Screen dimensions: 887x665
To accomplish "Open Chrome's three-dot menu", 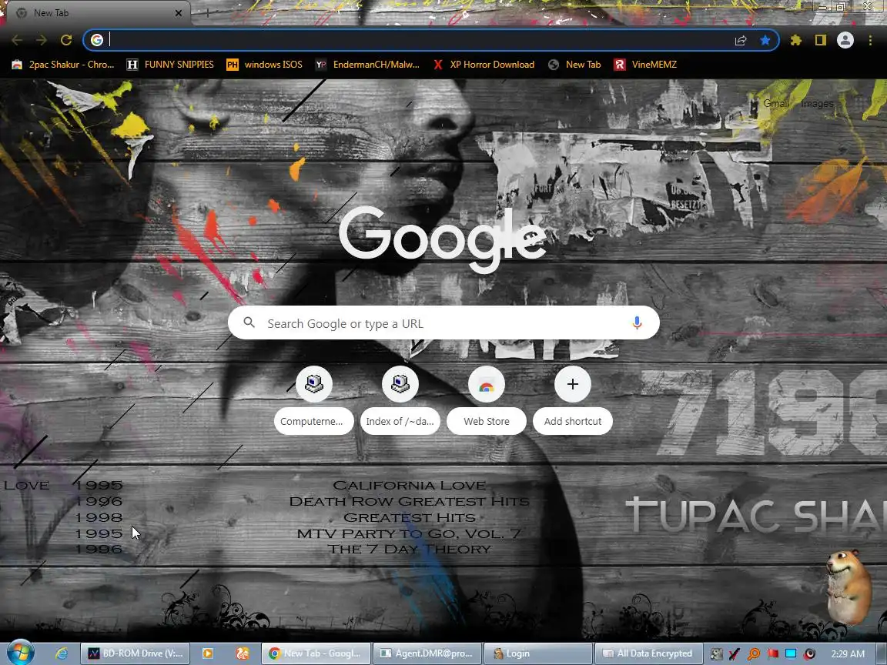I will (870, 40).
